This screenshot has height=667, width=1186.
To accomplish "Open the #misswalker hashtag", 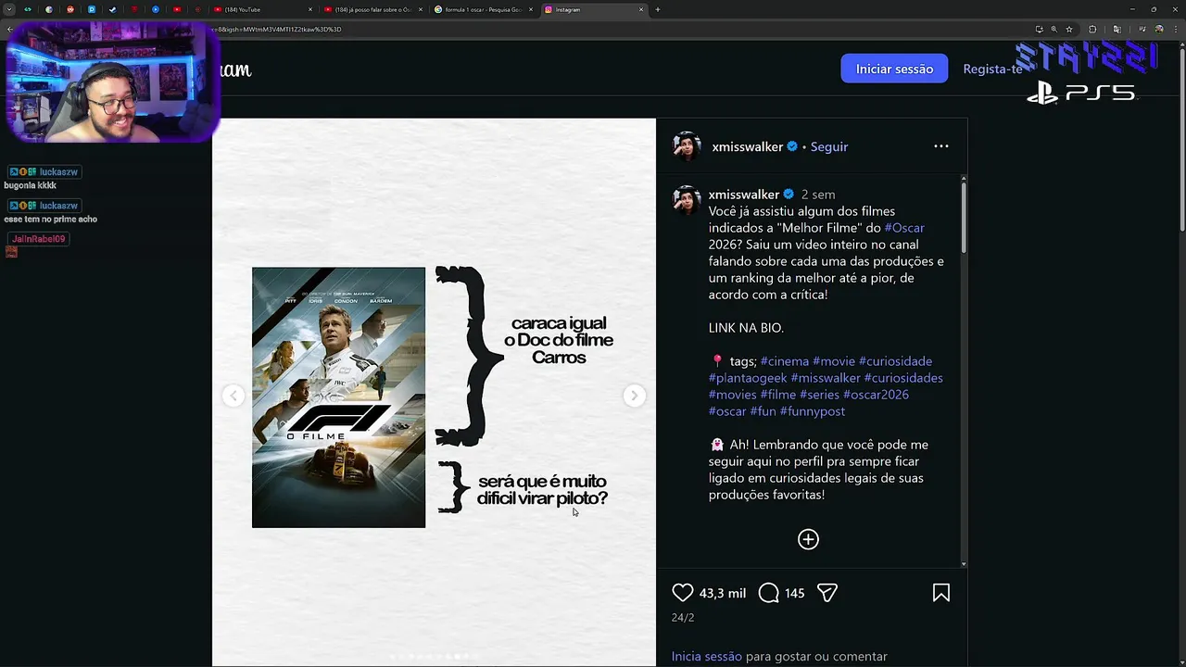I will (826, 378).
